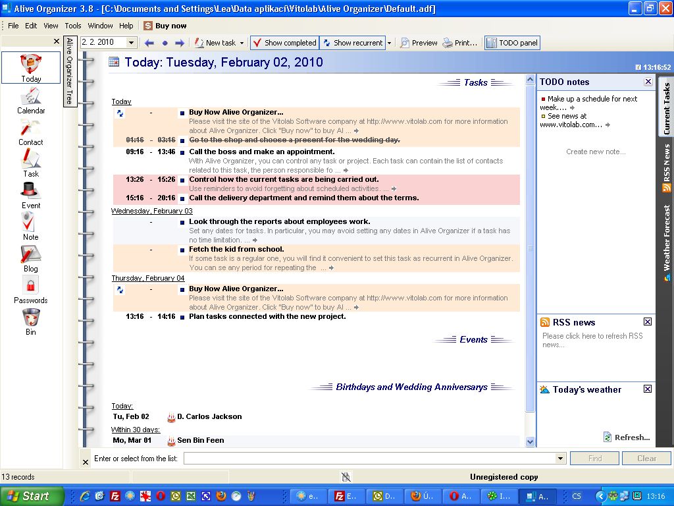The width and height of the screenshot is (674, 506).
Task: Click the Clear button
Action: click(646, 459)
